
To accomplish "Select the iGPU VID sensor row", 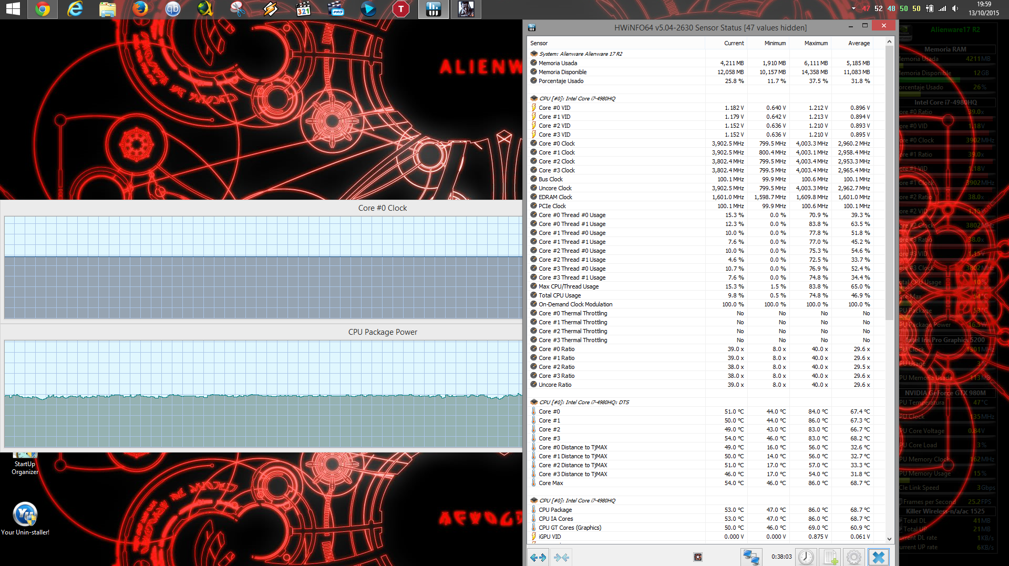I will point(701,537).
